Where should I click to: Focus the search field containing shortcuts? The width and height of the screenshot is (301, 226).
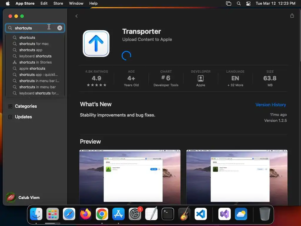35,28
